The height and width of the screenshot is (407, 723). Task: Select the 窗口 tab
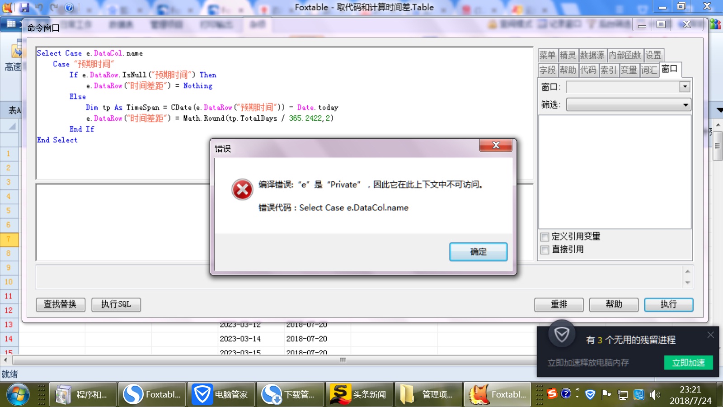(x=670, y=69)
